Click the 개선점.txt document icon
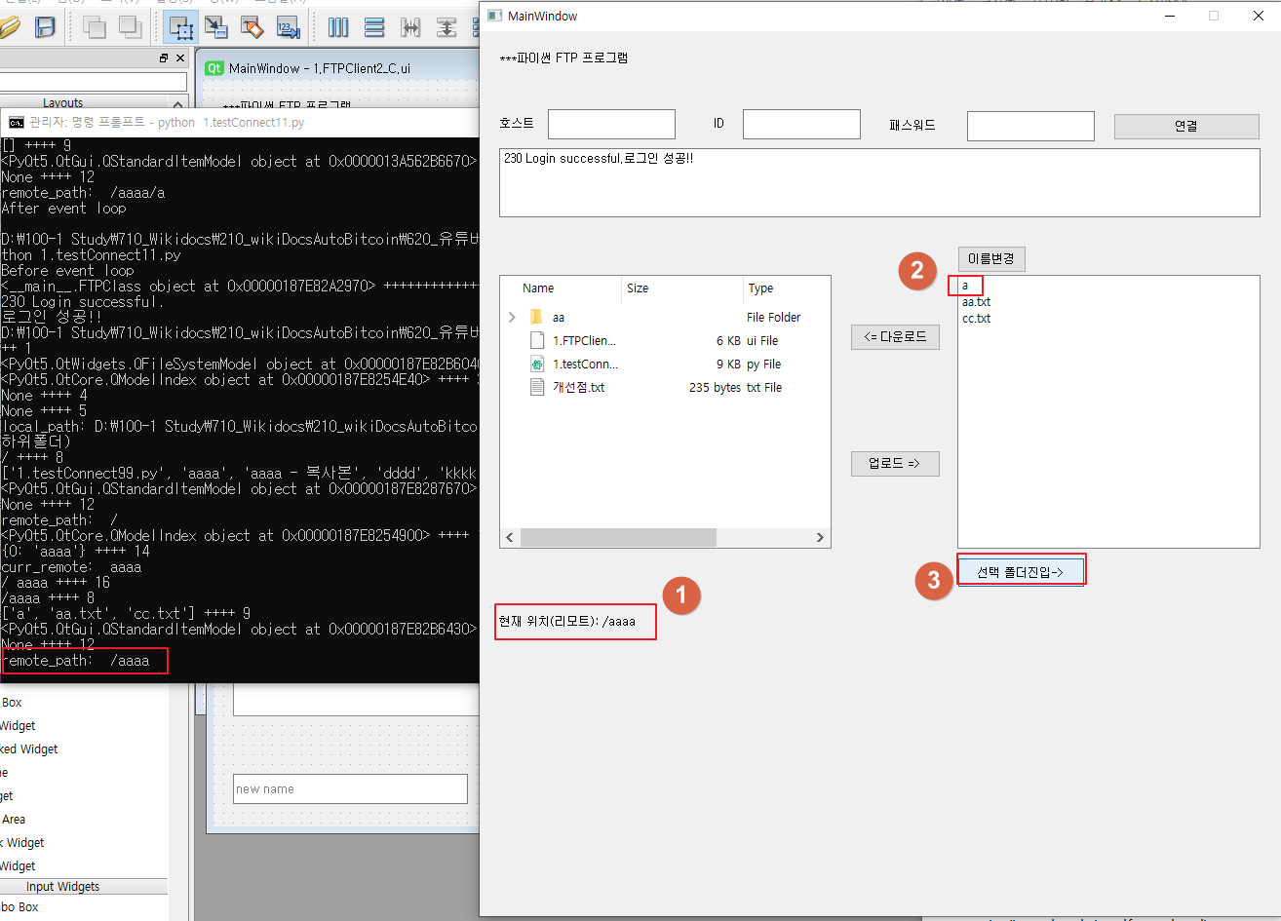Viewport: 1281px width, 921px height. click(536, 387)
